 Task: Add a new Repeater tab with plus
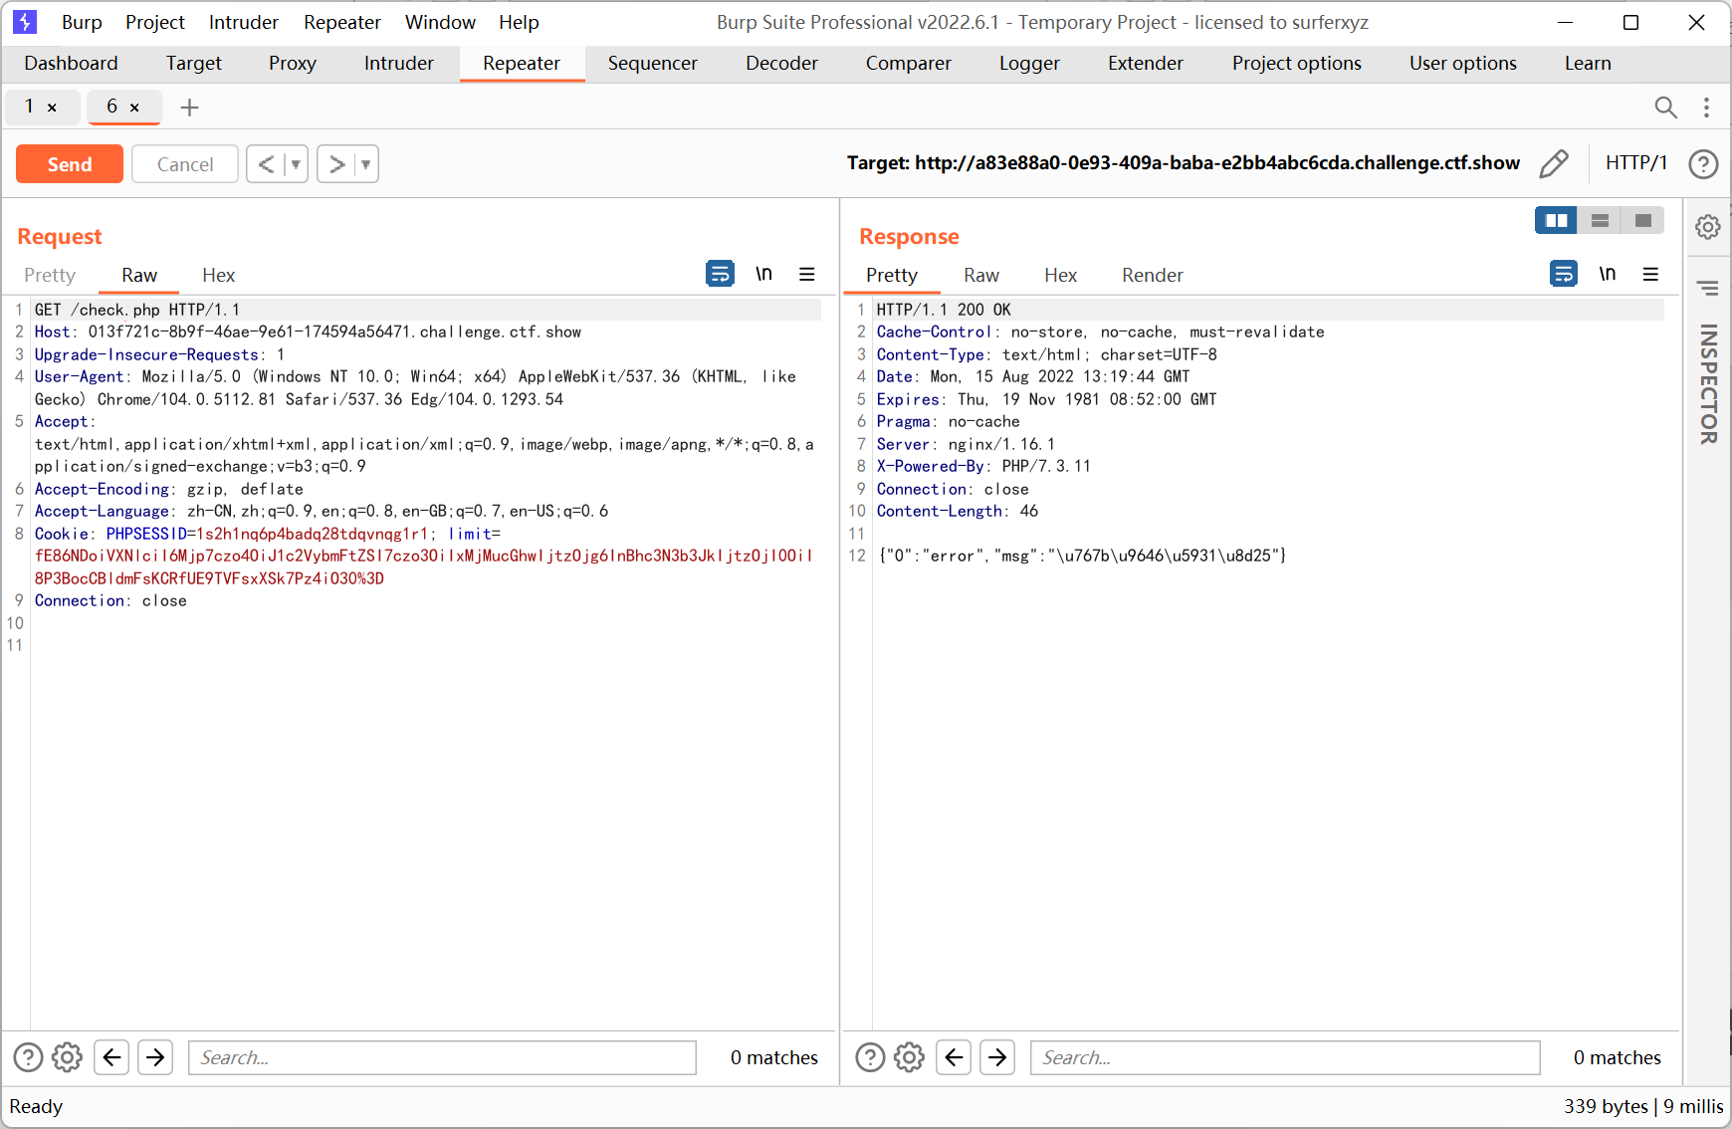tap(189, 107)
